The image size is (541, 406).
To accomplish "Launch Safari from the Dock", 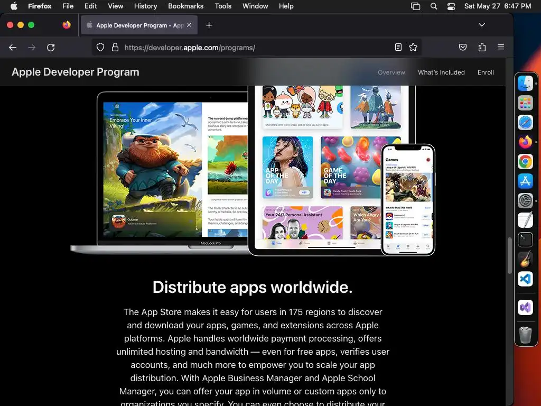I will [525, 123].
